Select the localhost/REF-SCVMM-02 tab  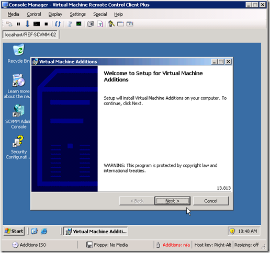pos(30,34)
